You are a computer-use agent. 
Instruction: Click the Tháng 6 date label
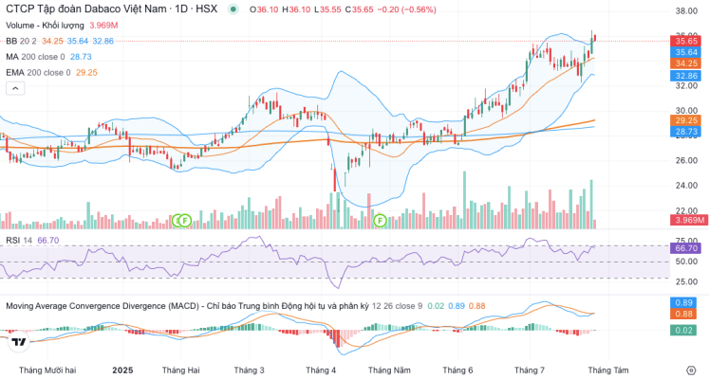457,370
